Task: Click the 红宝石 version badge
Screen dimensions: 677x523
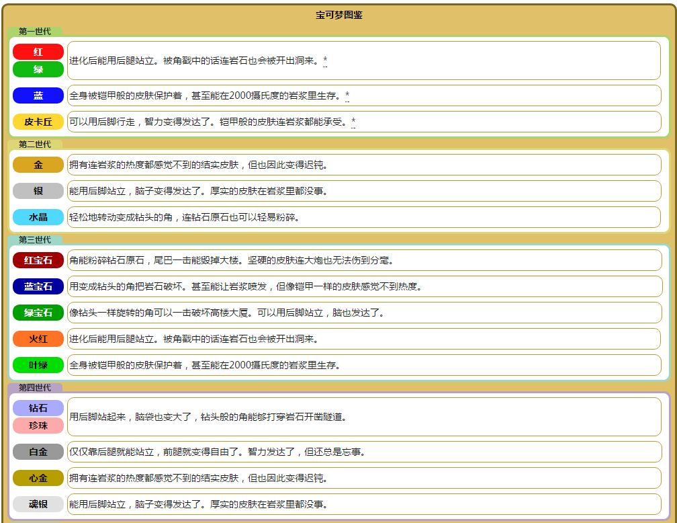Action: 38,260
